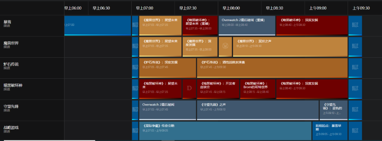Open 《魔兽世界》:深度发掘 event at 07:35
The height and width of the screenshot is (141, 382).
200,47
